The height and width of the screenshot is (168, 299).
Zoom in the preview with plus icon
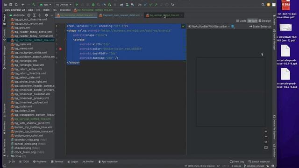coord(266,131)
